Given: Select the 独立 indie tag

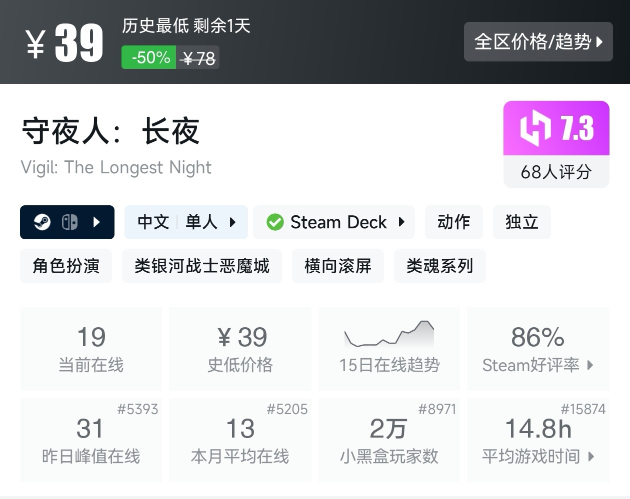Looking at the screenshot, I should (521, 222).
